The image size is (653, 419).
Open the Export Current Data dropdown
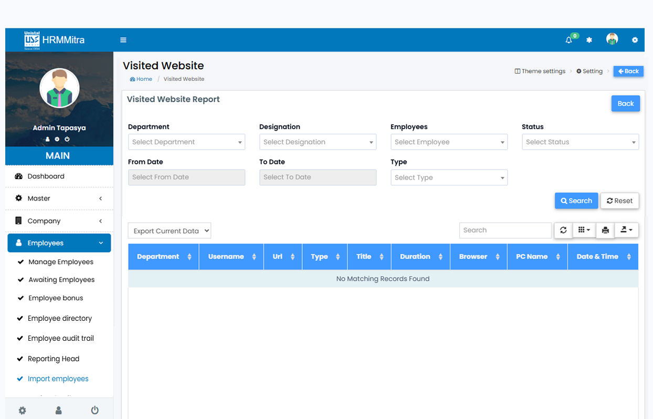(169, 231)
